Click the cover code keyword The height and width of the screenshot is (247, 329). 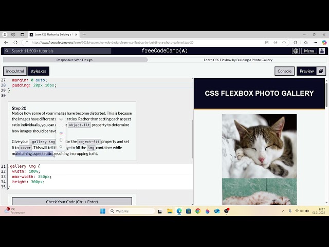[26, 148]
